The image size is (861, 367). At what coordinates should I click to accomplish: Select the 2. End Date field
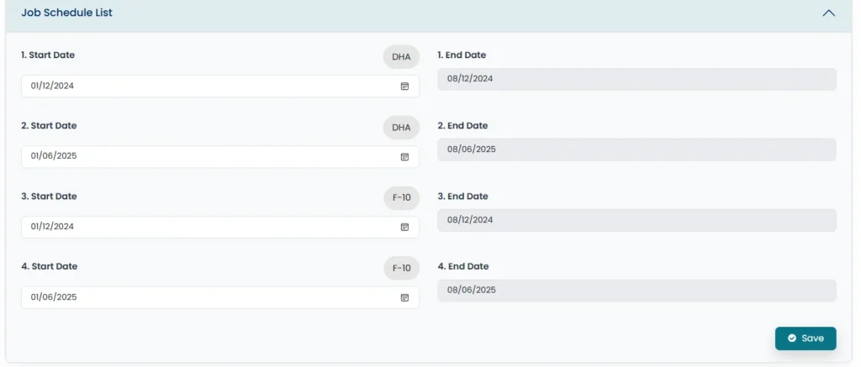click(637, 149)
